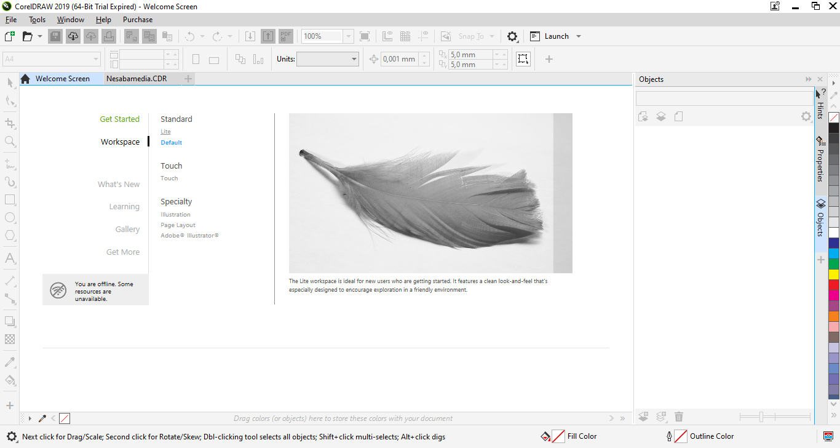The height and width of the screenshot is (448, 840).
Task: Open the Launch dropdown arrow
Action: [x=578, y=36]
